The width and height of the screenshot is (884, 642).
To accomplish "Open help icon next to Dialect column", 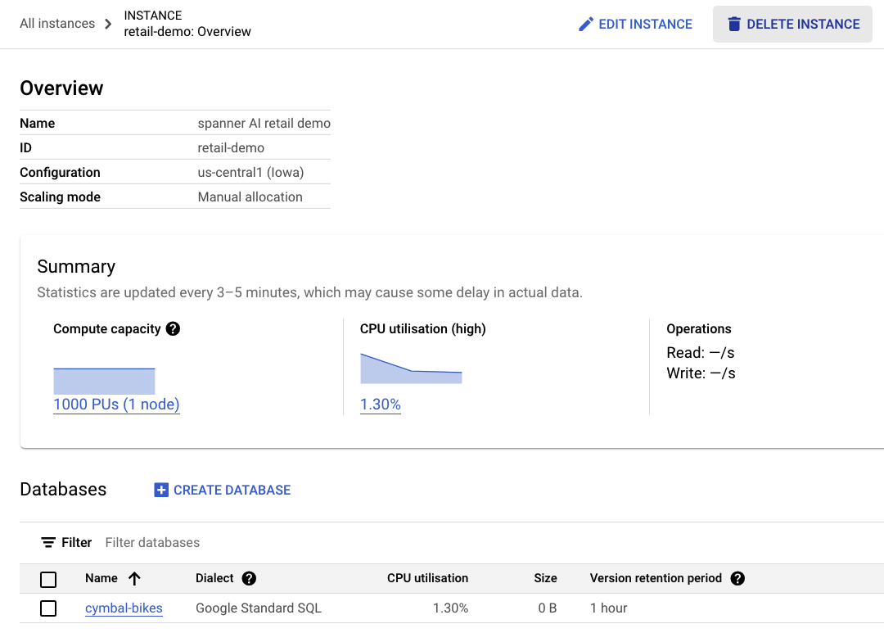I will point(250,579).
